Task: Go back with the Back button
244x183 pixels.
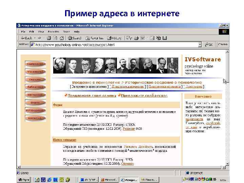Action: coord(26,38)
